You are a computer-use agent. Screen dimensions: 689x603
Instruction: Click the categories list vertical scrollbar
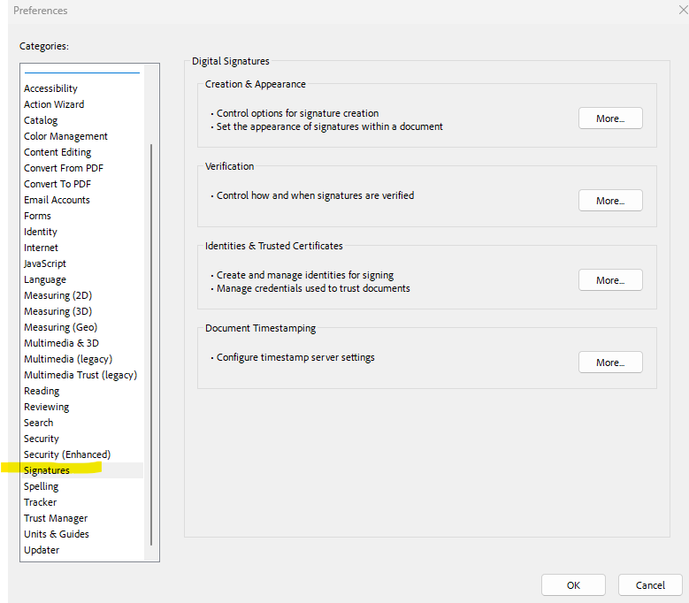[x=152, y=345]
